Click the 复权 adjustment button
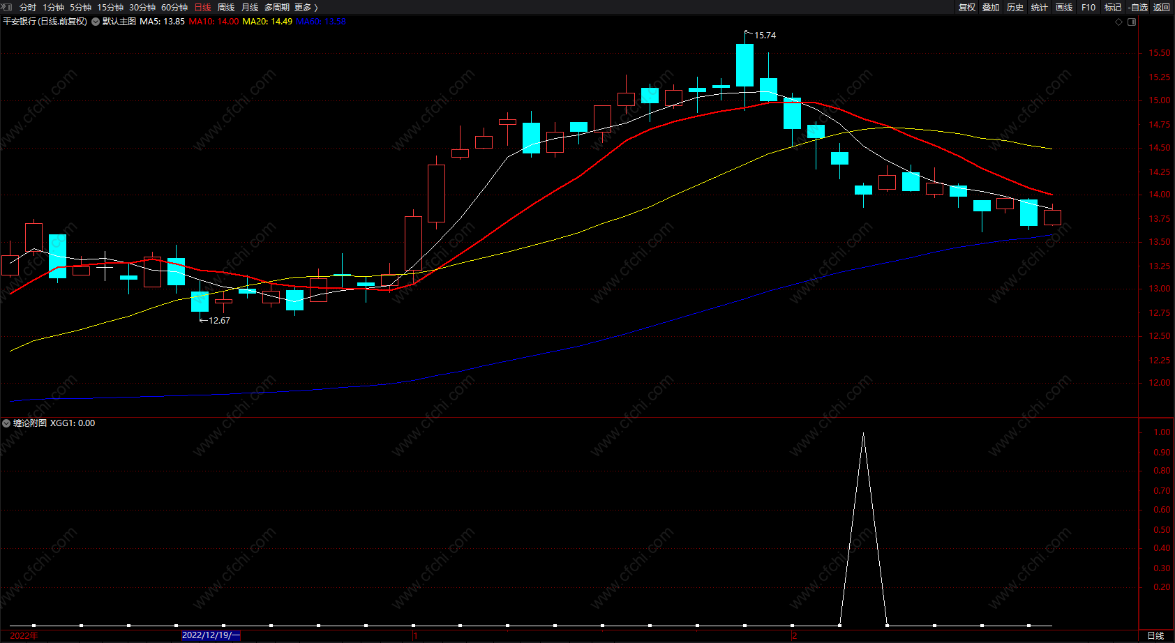1175x643 pixels. pyautogui.click(x=967, y=8)
